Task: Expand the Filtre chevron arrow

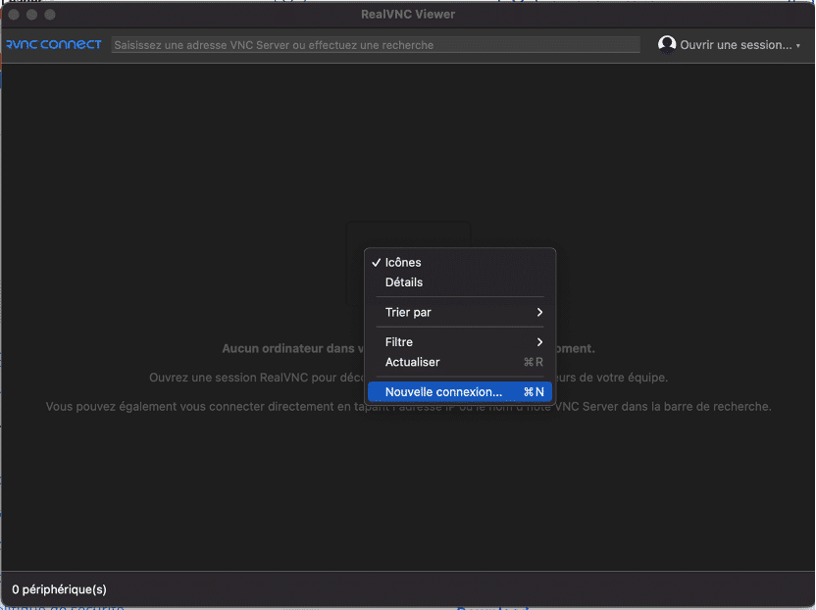Action: pos(539,342)
